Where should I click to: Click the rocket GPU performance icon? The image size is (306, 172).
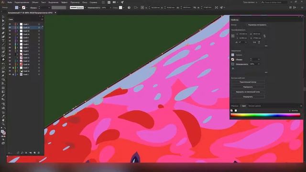click(122, 2)
